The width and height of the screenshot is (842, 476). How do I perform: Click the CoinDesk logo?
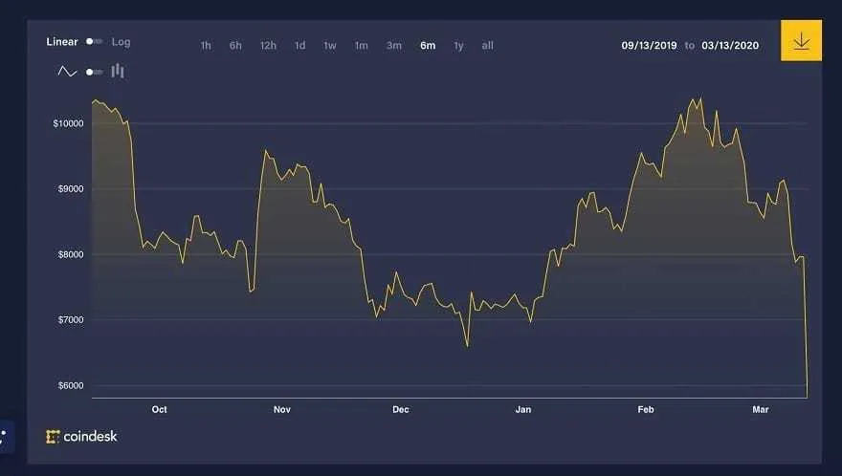[x=81, y=436]
